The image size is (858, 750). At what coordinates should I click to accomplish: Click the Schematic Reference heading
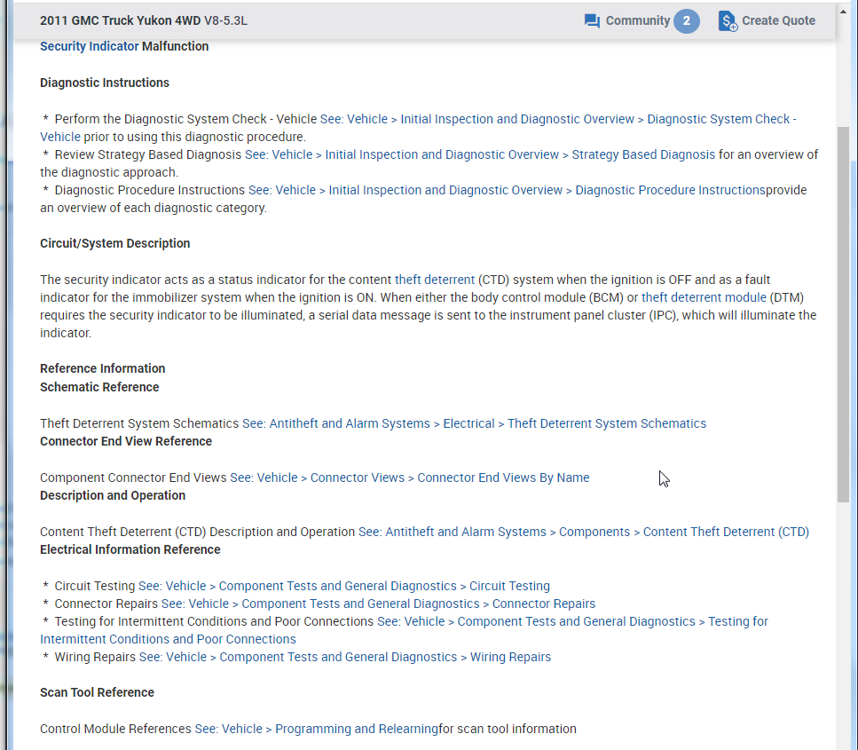pos(99,387)
